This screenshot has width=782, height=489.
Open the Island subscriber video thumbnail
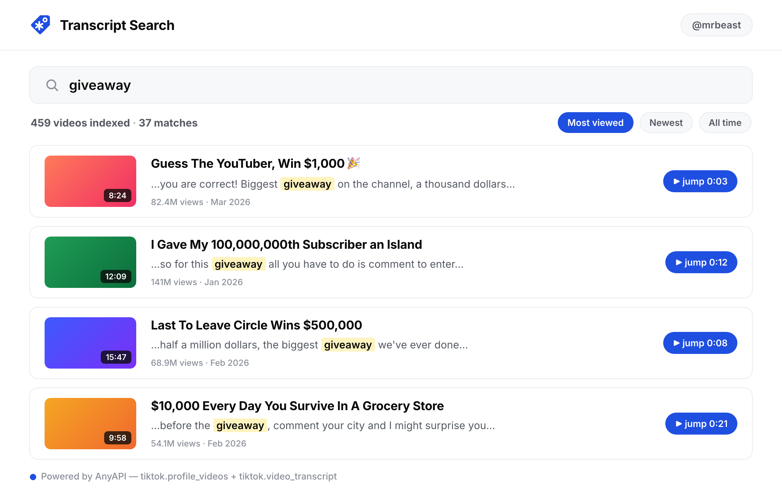90,262
